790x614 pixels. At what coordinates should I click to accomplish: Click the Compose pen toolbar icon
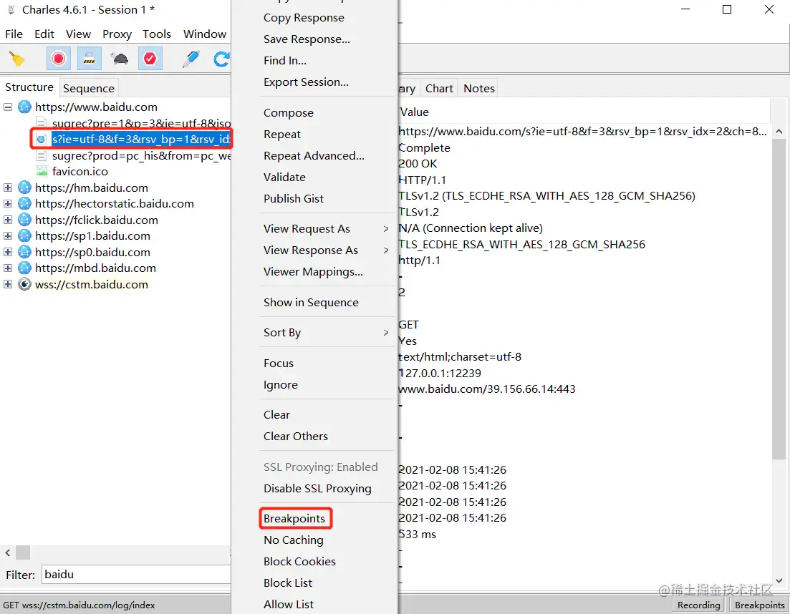(191, 59)
